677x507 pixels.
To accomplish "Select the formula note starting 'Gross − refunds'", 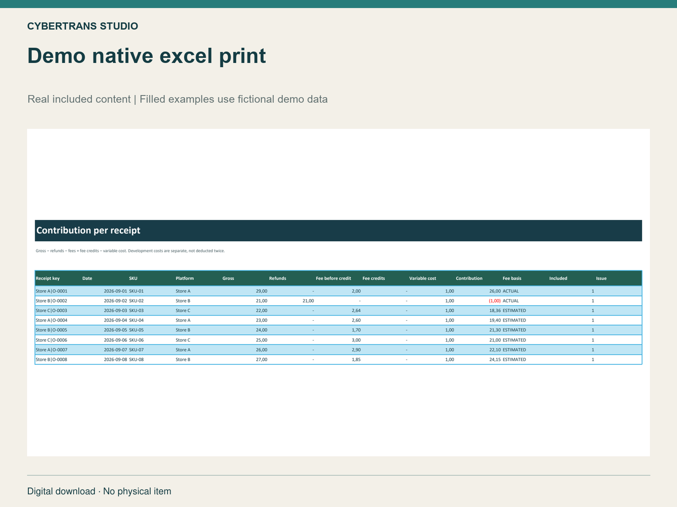I will (130, 251).
